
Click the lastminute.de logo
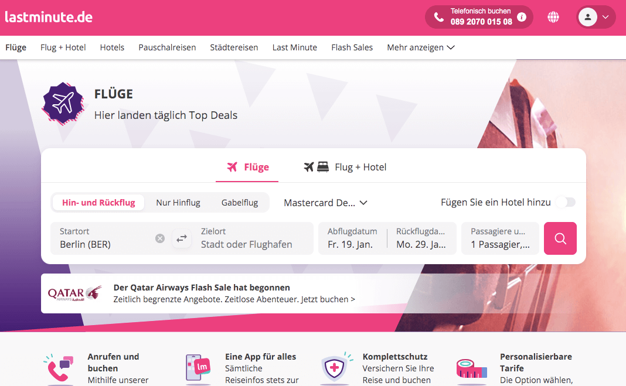[49, 17]
